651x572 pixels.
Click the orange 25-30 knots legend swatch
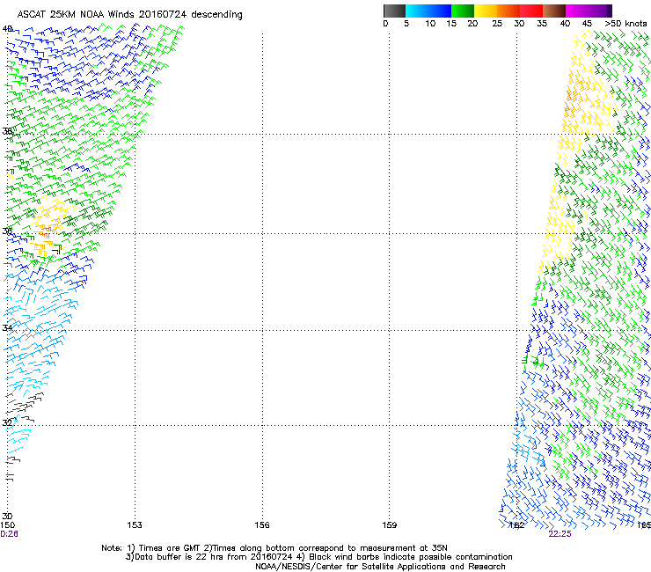[x=508, y=11]
